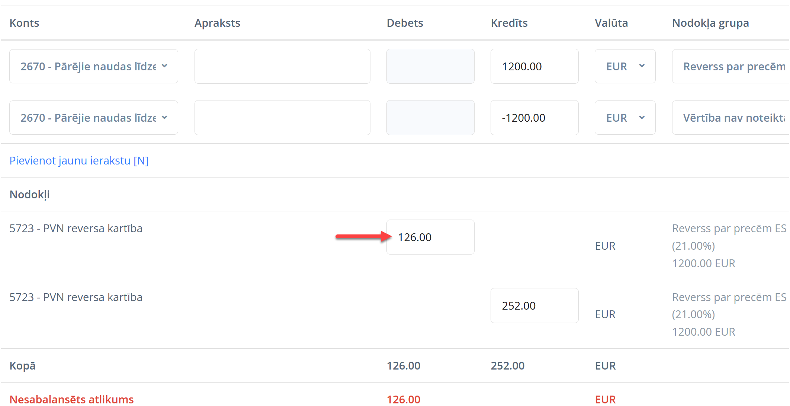This screenshot has height=406, width=790.
Task: Click second row description input field
Action: [x=282, y=118]
